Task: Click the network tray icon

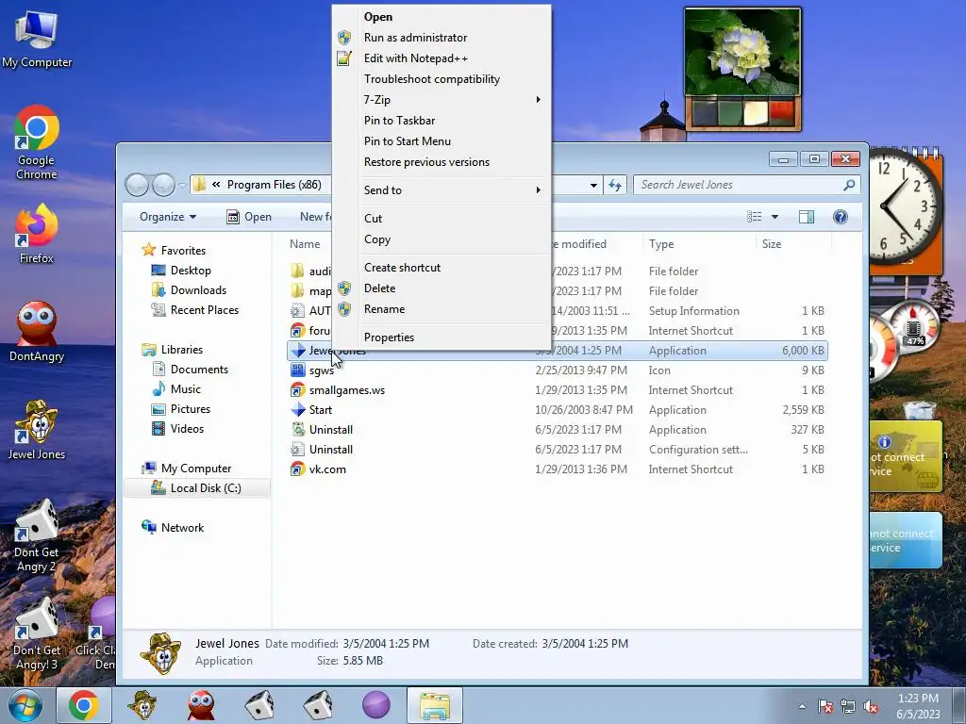Action: pyautogui.click(x=848, y=706)
